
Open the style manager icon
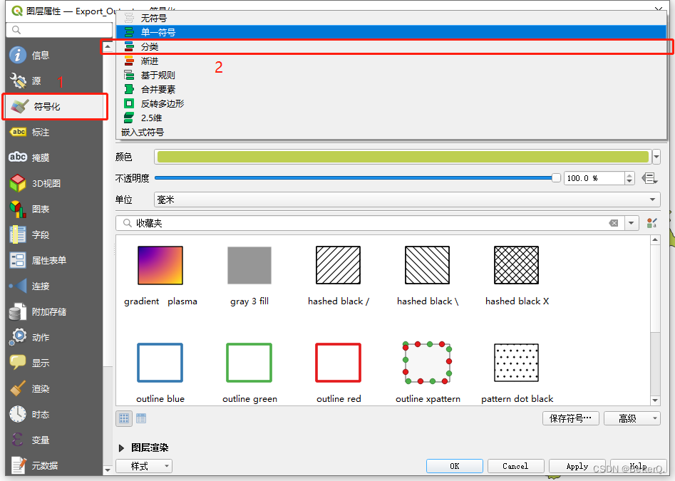[x=651, y=223]
